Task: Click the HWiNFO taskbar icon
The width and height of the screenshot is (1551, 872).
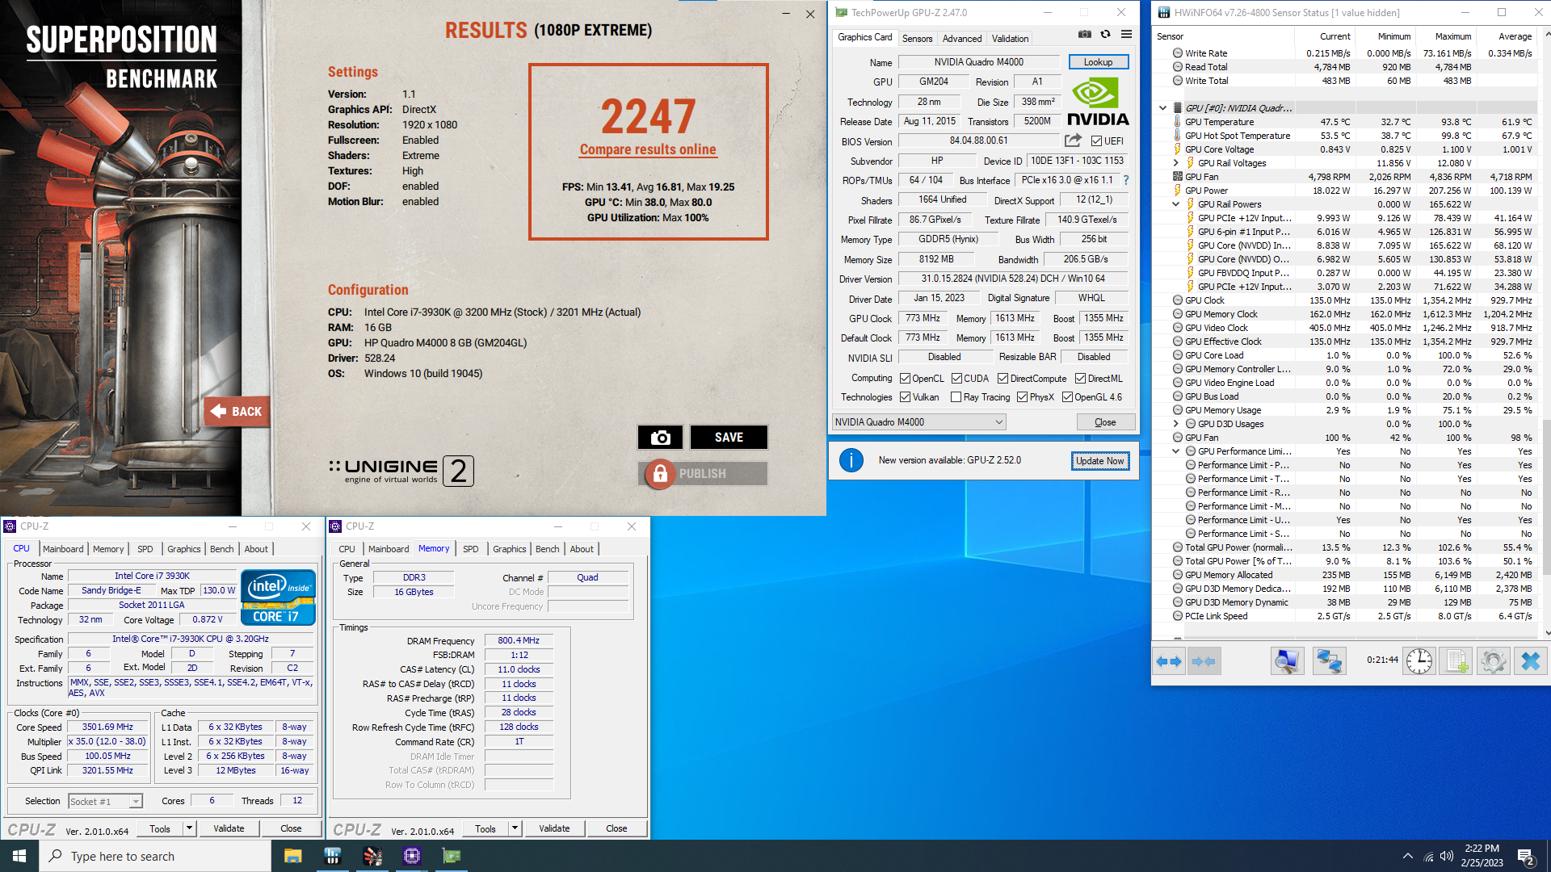Action: [x=332, y=856]
